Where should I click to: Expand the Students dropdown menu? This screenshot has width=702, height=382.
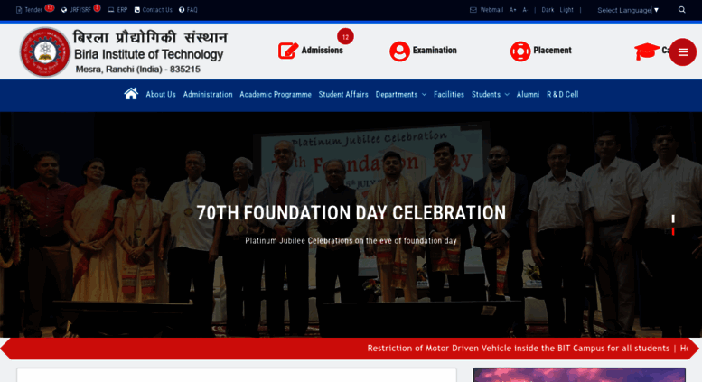[x=491, y=95]
